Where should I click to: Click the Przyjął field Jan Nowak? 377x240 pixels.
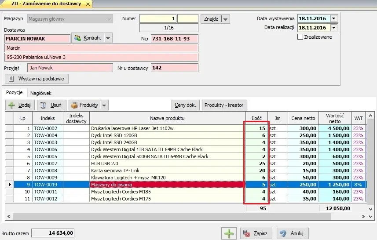[x=70, y=68]
